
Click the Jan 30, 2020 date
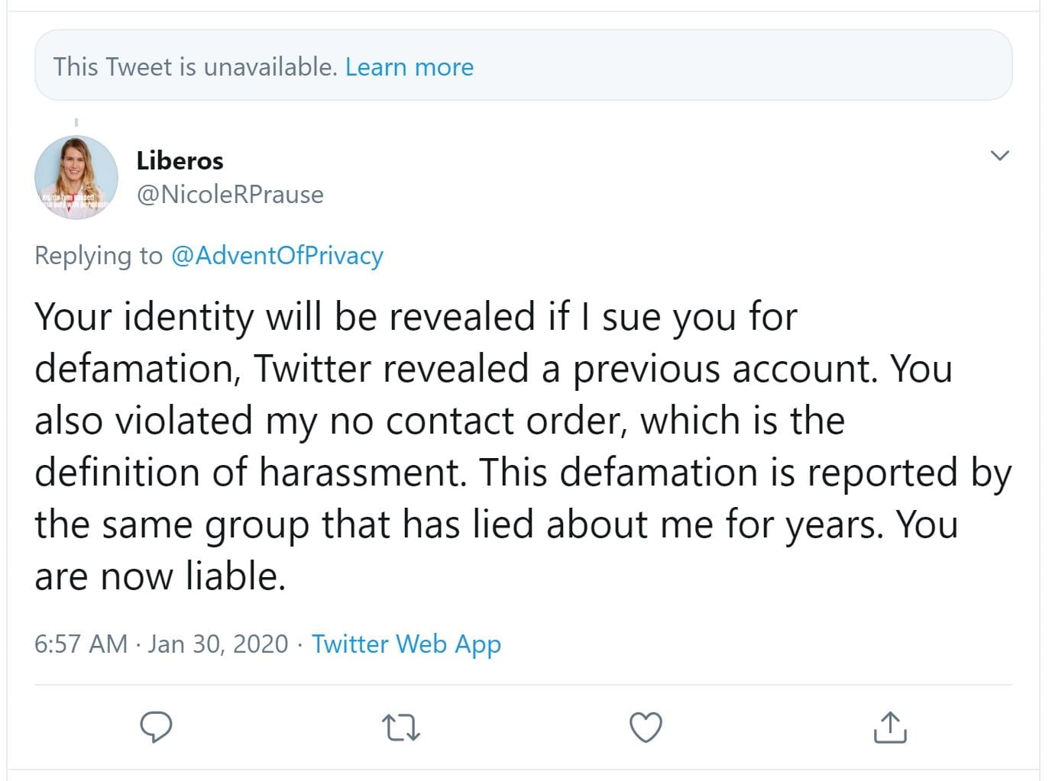(218, 644)
